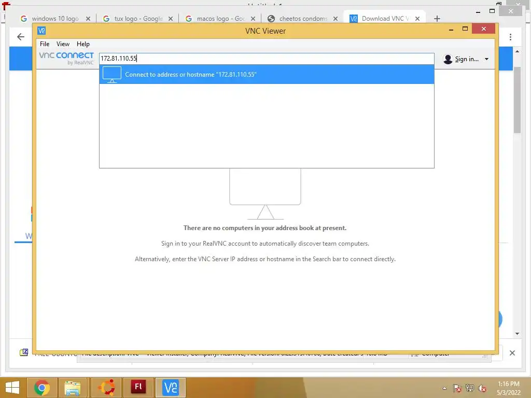Click the Chrome scrollbar down arrow
531x398 pixels.
coord(517,334)
